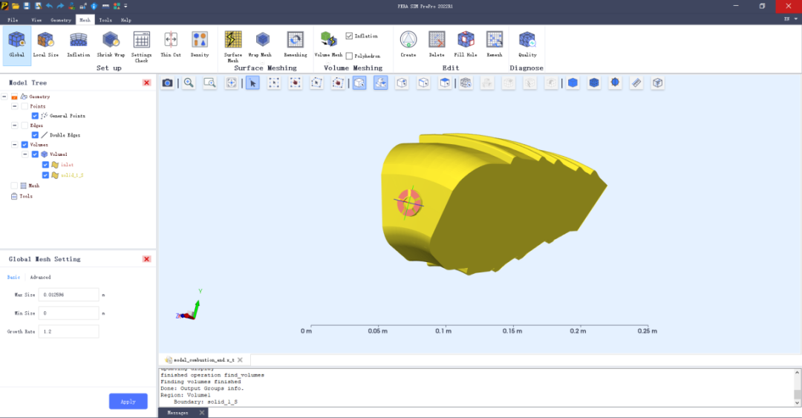The width and height of the screenshot is (802, 418).
Task: Uncheck the solid_1_5 boundary checkbox
Action: point(45,175)
